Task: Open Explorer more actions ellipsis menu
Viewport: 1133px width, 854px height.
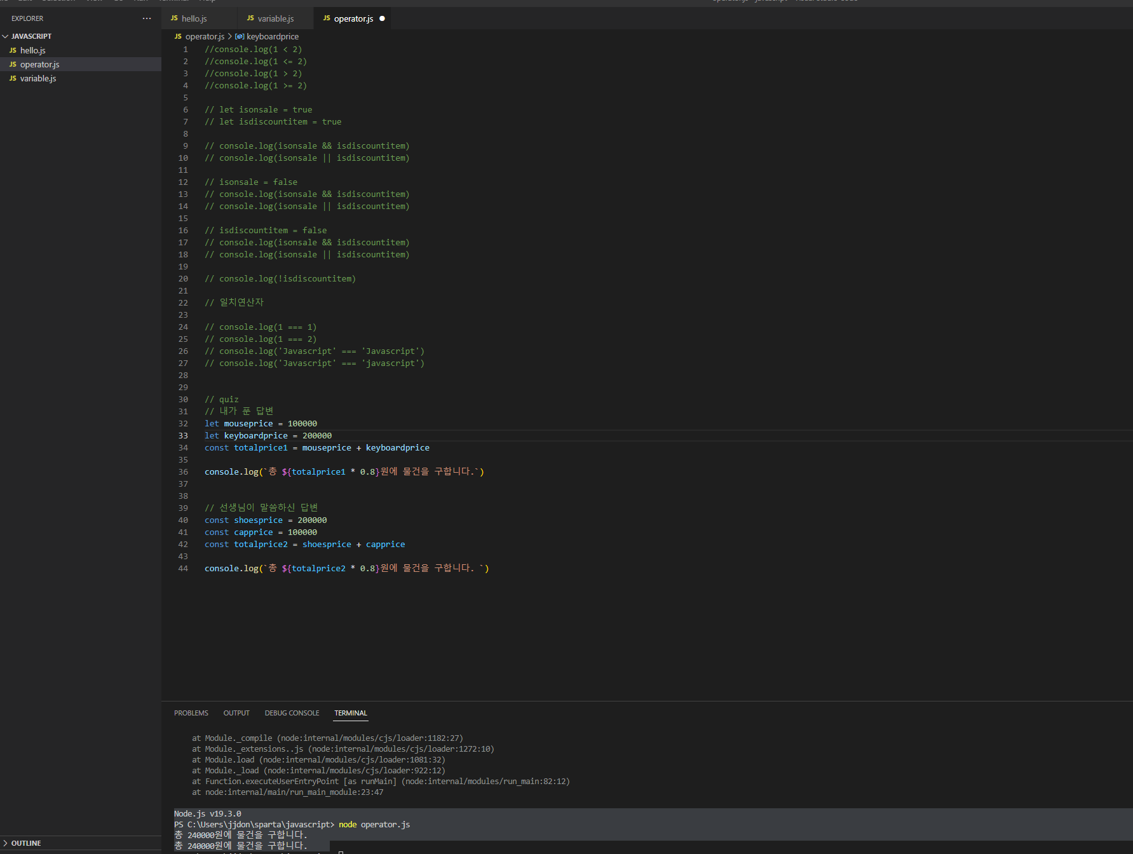Action: click(147, 18)
